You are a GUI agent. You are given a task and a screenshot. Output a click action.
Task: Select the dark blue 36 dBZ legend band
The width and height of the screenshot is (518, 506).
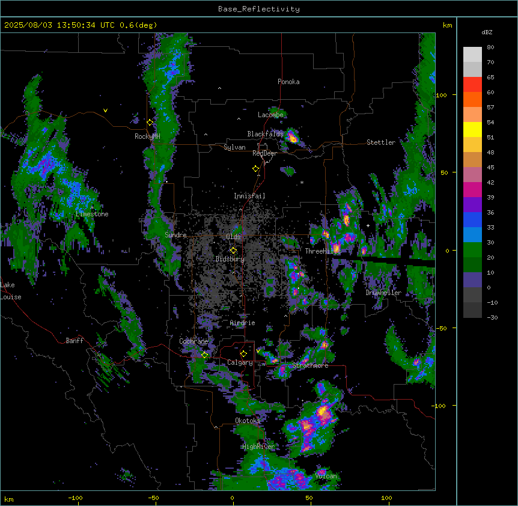(x=472, y=219)
